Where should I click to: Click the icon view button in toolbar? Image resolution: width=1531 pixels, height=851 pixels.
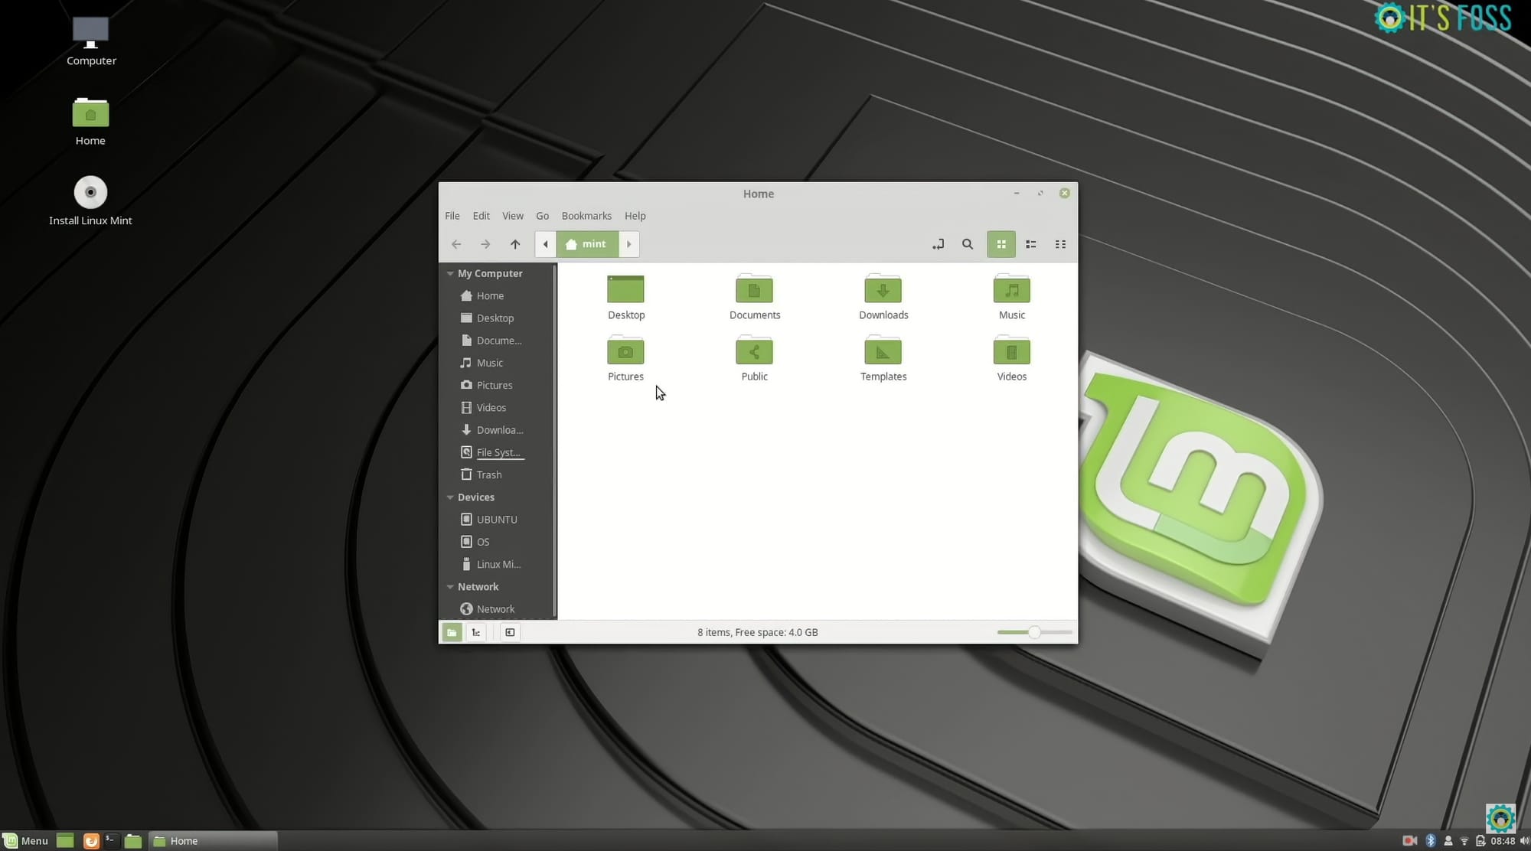coord(1001,243)
